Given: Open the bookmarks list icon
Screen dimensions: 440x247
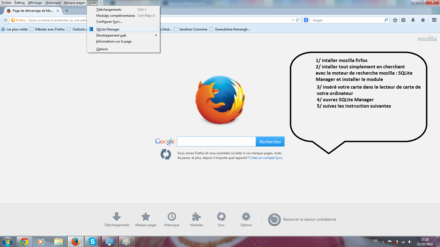Looking at the screenshot, I should pos(403,20).
